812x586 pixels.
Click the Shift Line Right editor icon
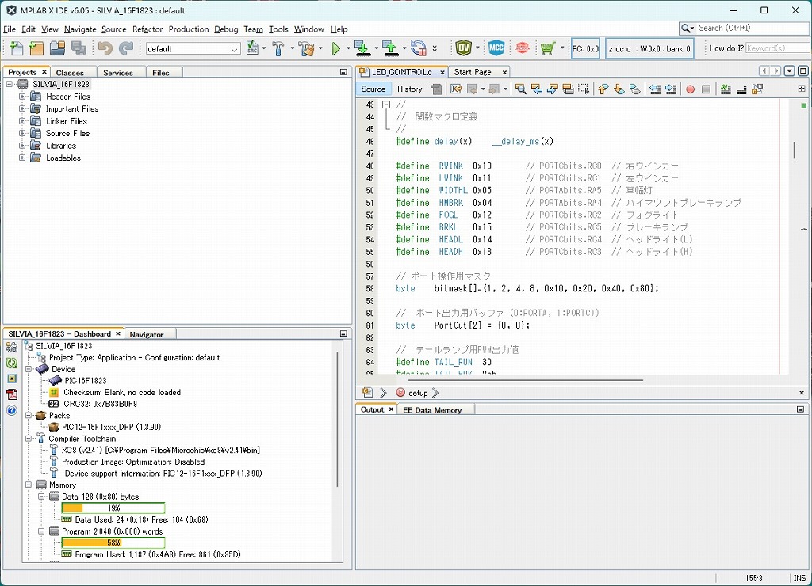point(671,89)
